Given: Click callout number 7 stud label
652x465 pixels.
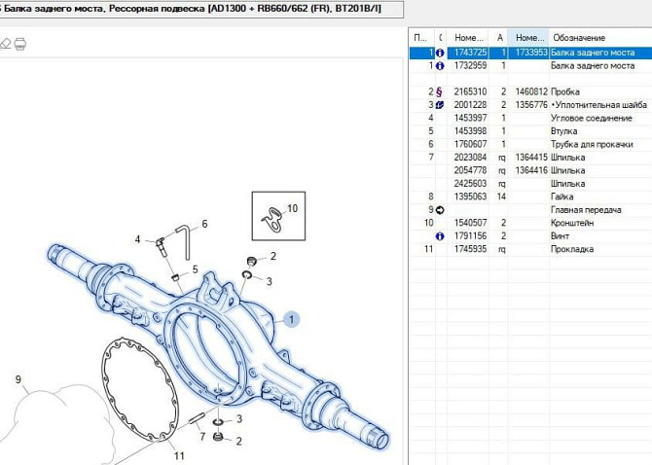Looking at the screenshot, I should click(x=202, y=437).
